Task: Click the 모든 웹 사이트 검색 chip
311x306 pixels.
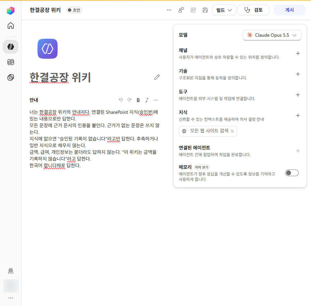Action: [x=208, y=131]
